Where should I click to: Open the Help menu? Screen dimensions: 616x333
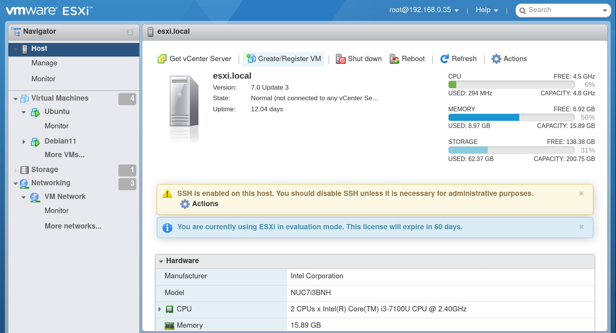click(x=487, y=10)
